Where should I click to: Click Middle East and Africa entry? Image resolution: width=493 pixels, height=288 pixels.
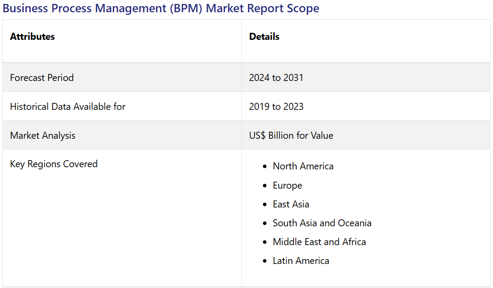point(319,242)
